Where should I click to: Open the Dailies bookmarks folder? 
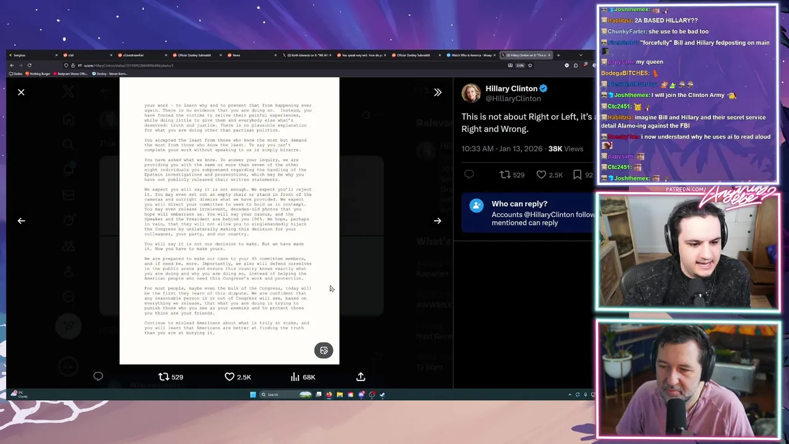15,74
